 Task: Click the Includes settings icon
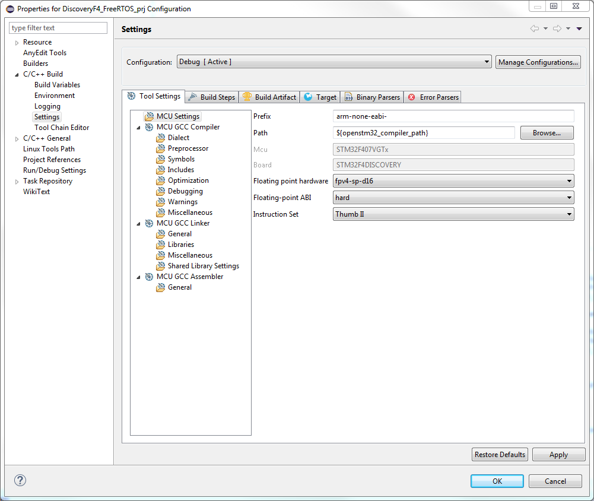[160, 170]
